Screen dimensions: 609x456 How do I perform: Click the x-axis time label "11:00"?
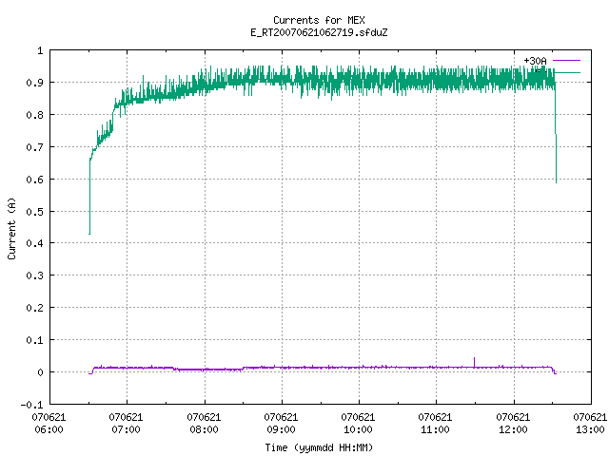point(435,429)
